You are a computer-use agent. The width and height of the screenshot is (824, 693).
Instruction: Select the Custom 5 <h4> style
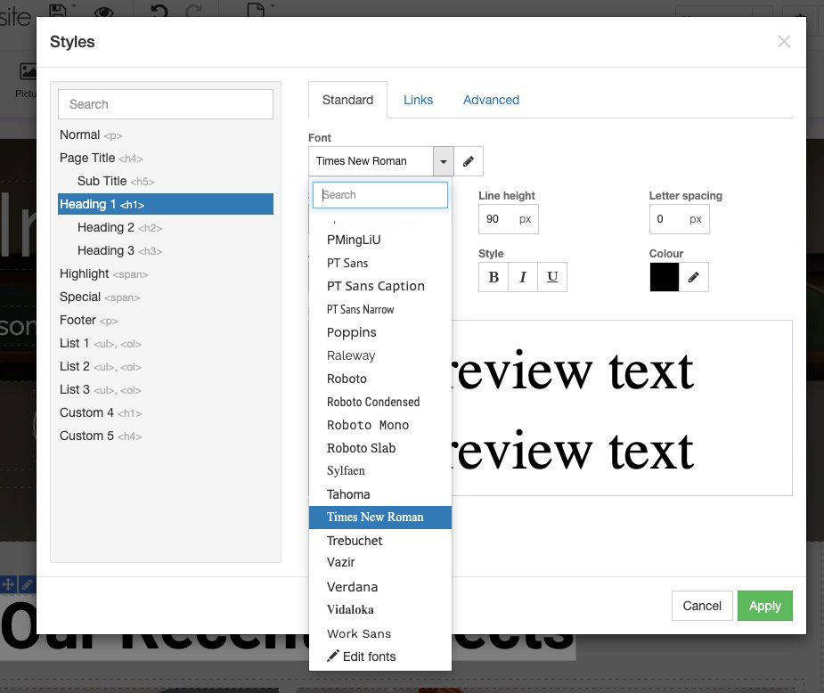166,436
